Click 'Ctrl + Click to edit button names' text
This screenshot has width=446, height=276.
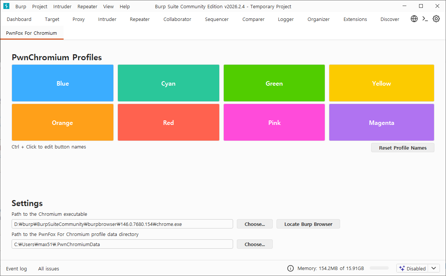click(x=49, y=147)
